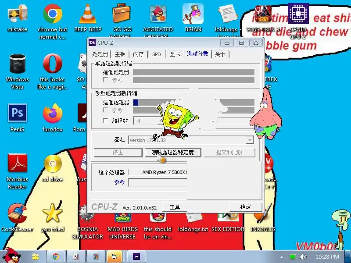351x263 pixels.
Task: Select the 測試分數 tab
Action: click(198, 53)
